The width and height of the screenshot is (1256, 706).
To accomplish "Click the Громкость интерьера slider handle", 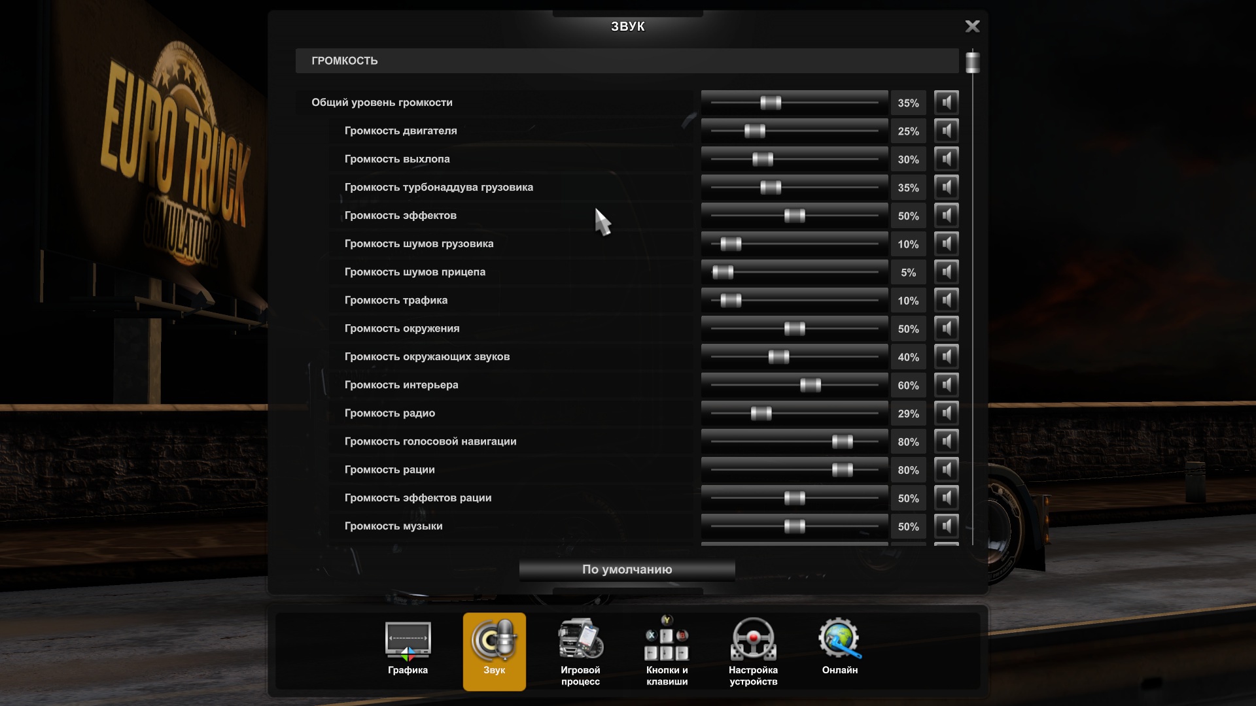I will tap(810, 385).
